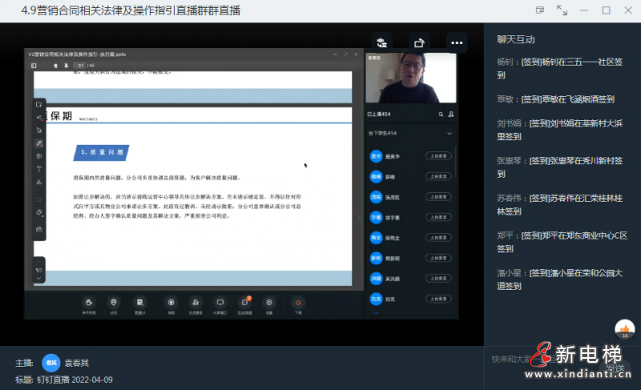Screen dimensions: 641x390
Task: Click the red end live button
Action: pos(298,303)
